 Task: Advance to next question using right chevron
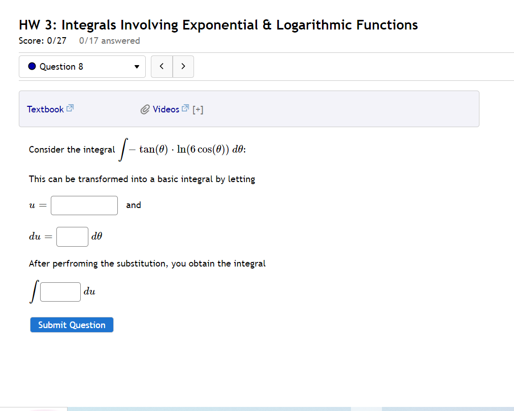183,66
